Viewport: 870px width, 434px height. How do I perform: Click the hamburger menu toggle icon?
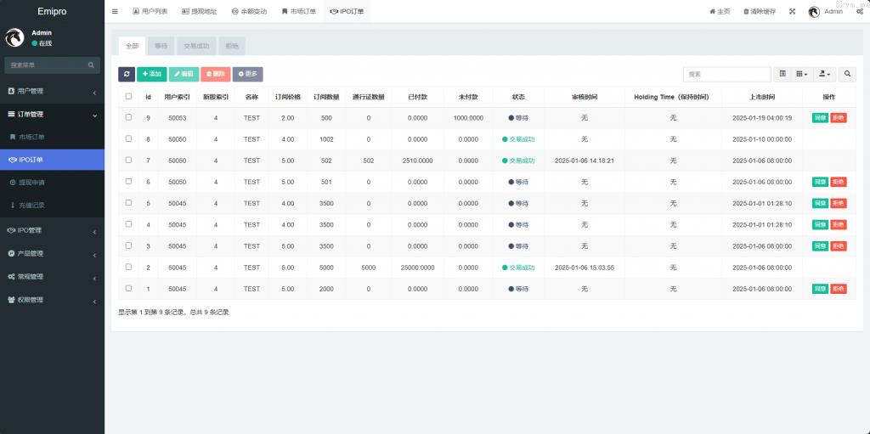pos(115,11)
